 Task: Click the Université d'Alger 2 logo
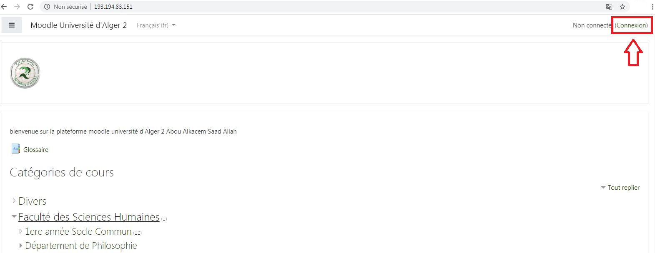point(25,73)
